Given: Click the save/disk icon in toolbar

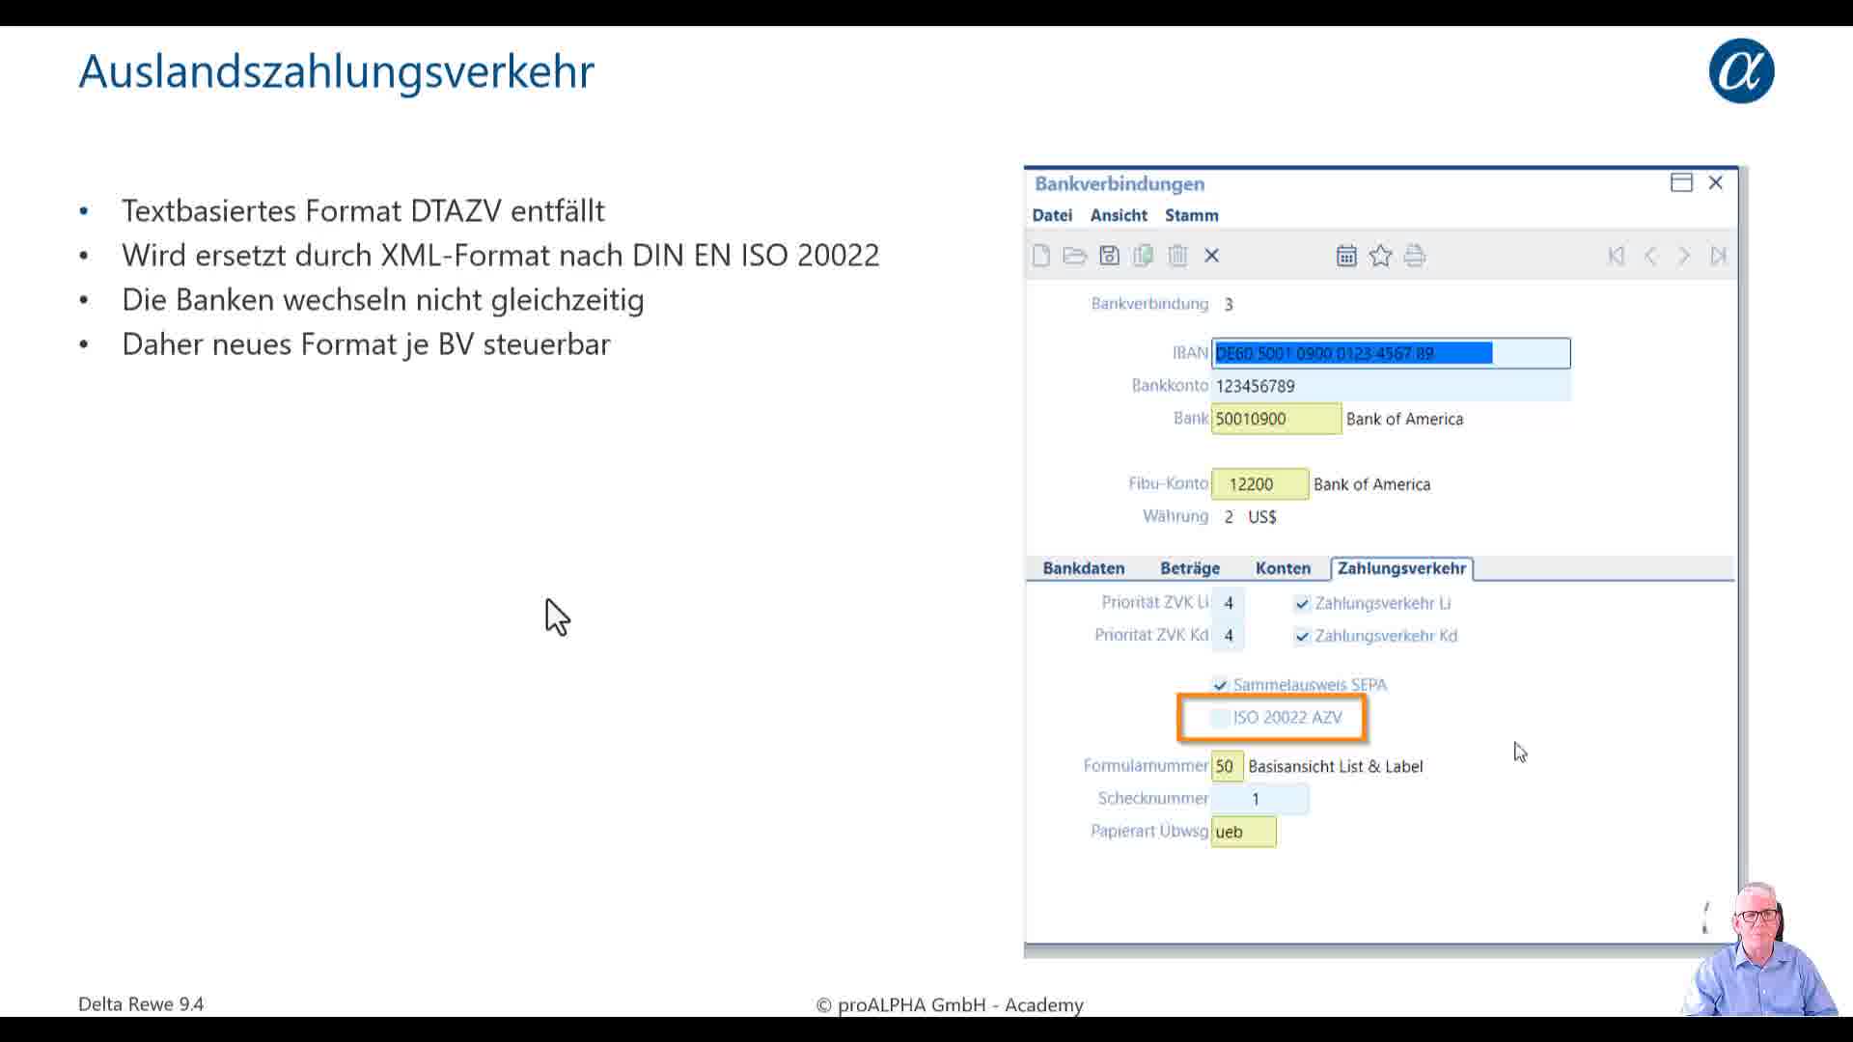Looking at the screenshot, I should click(x=1109, y=255).
